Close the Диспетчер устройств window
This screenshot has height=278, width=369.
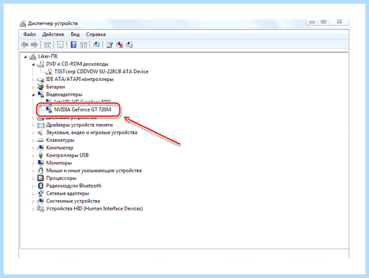click(339, 21)
